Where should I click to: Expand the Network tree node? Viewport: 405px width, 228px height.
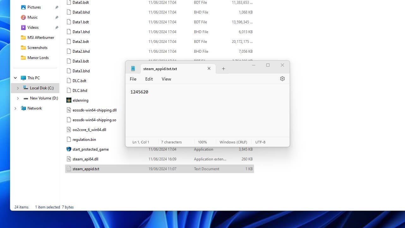pos(15,108)
